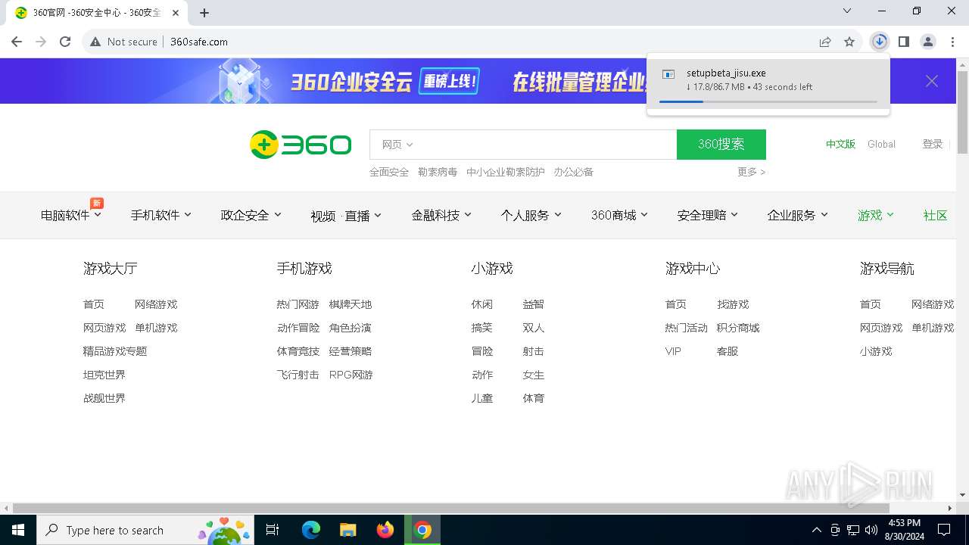The image size is (969, 545).
Task: Click the address bar URL 360safe.com
Action: tap(199, 42)
